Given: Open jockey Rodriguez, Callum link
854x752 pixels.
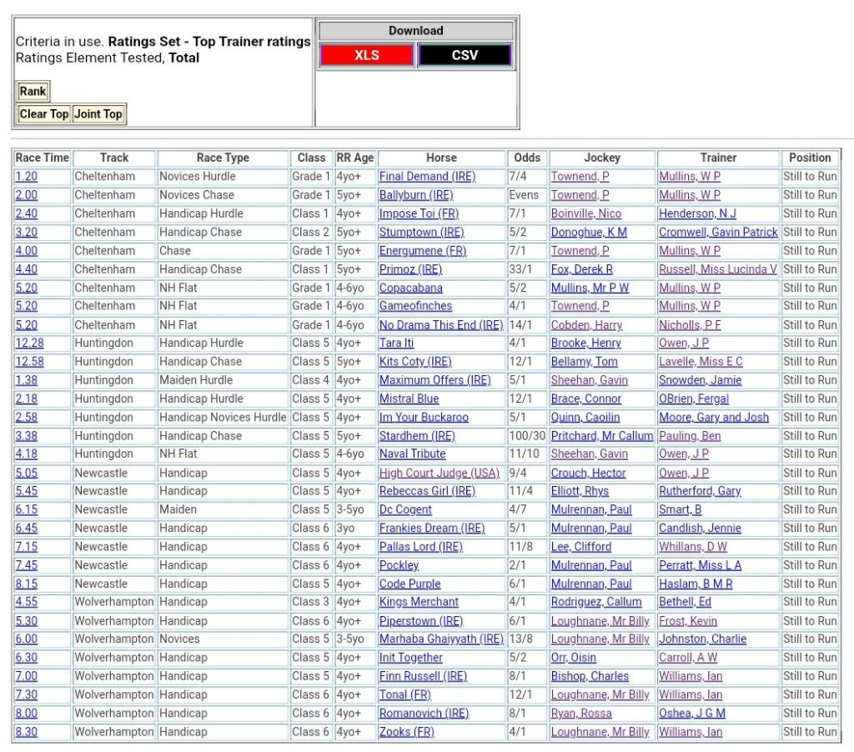Looking at the screenshot, I should (x=595, y=602).
